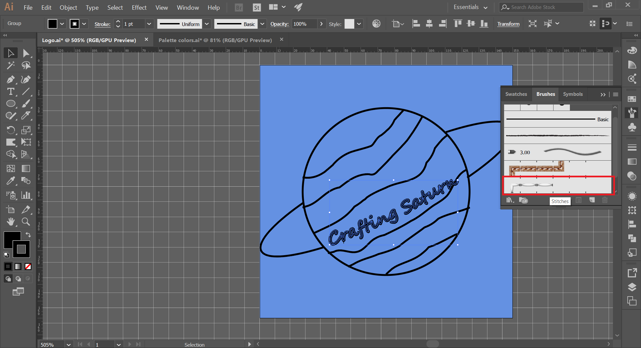This screenshot has width=641, height=348.
Task: Select the Direct Selection tool
Action: pos(26,53)
